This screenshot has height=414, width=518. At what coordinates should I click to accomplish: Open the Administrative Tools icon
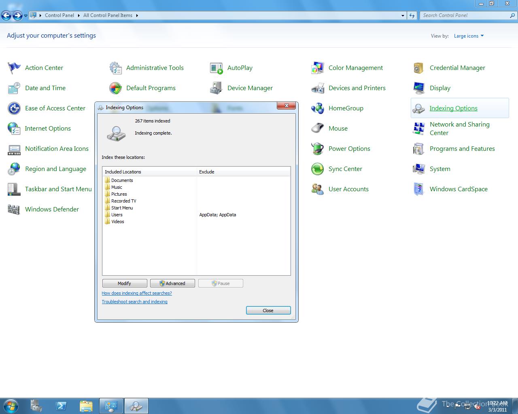click(x=115, y=68)
